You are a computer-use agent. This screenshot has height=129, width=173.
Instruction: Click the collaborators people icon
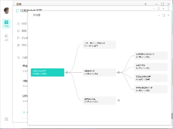pyautogui.click(x=18, y=45)
